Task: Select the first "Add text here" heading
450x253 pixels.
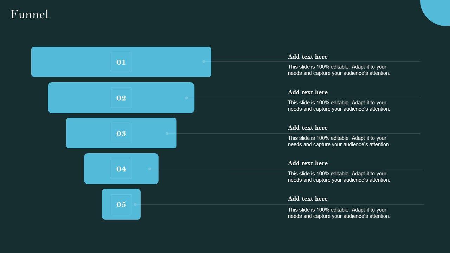Action: (x=308, y=57)
